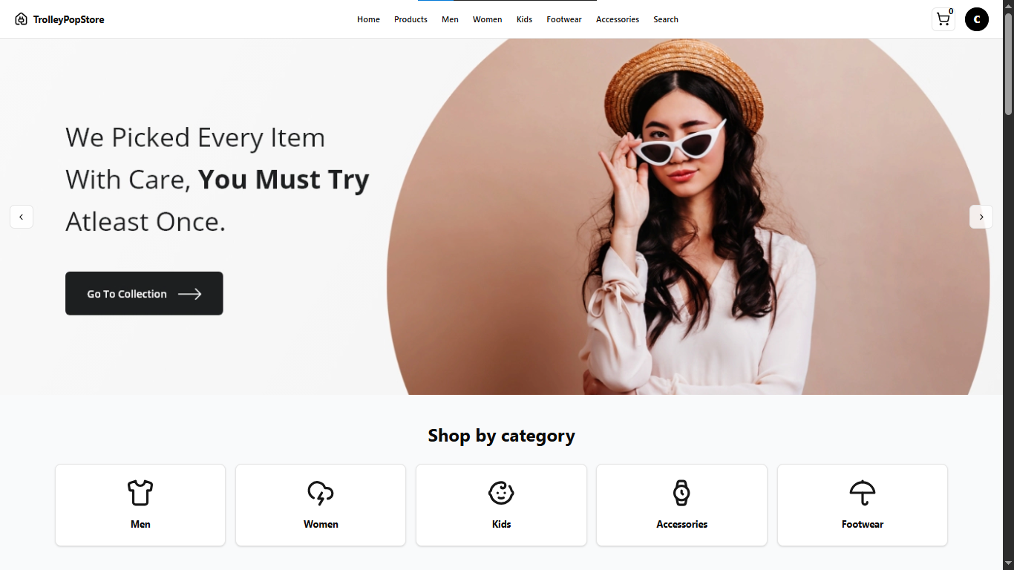Go to previous carousel slide
The width and height of the screenshot is (1014, 570).
tap(22, 217)
